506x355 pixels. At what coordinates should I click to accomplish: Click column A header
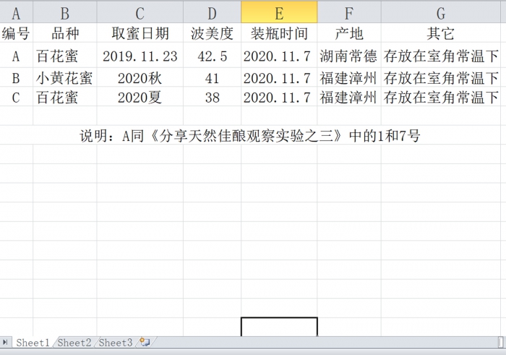click(16, 12)
